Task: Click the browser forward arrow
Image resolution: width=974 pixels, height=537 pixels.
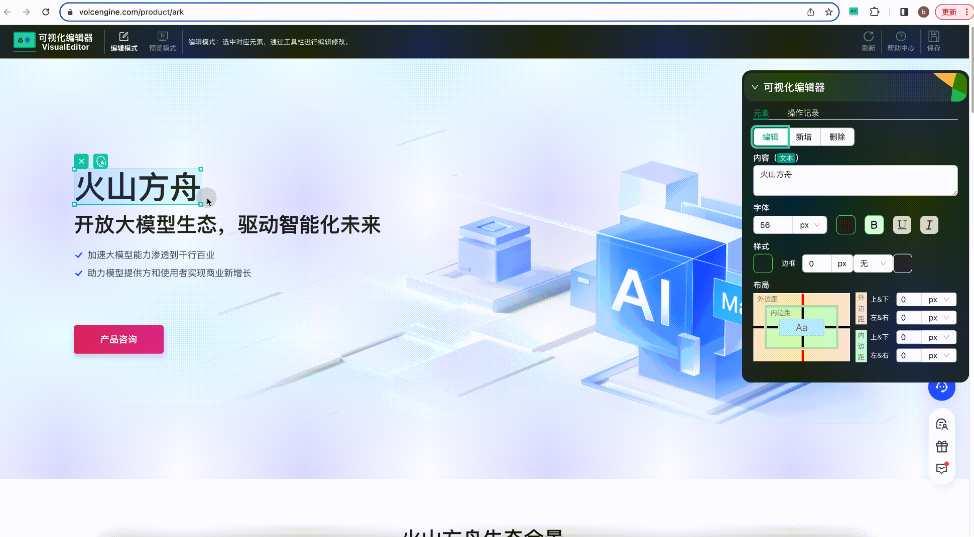Action: 27,12
